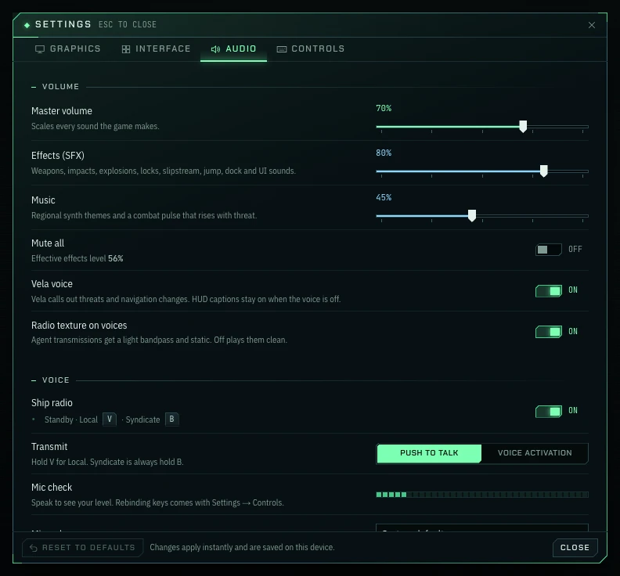Click the X icon to close settings
The height and width of the screenshot is (576, 620).
[592, 25]
